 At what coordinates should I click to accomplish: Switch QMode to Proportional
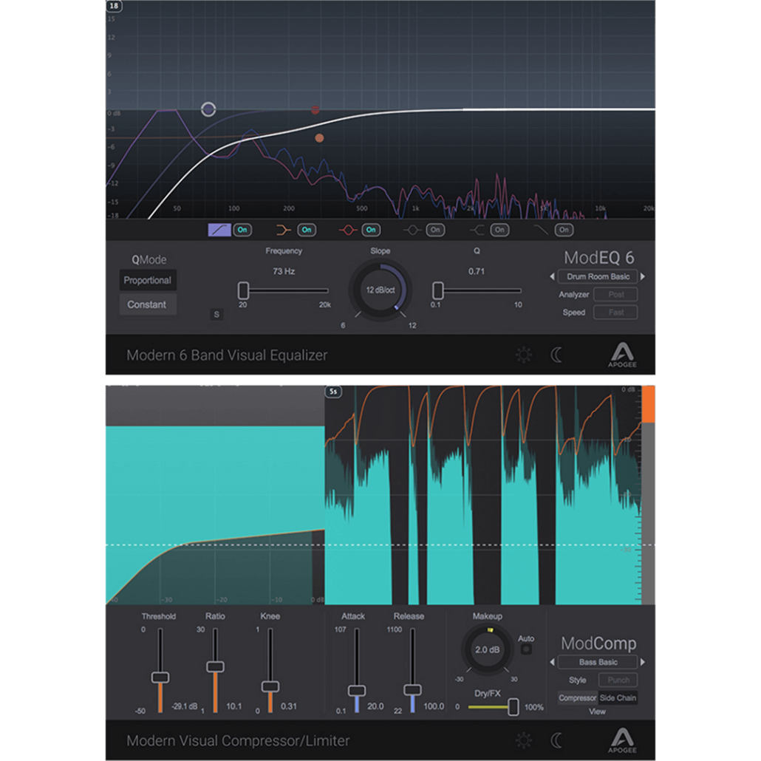(x=148, y=280)
